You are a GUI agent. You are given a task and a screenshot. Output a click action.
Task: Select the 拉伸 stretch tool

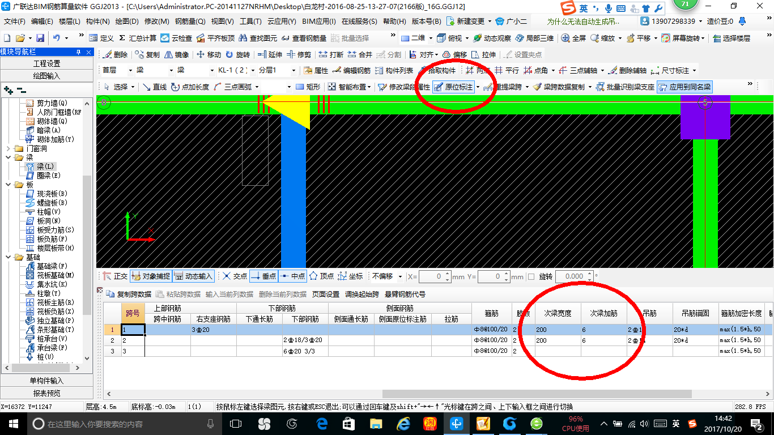483,54
